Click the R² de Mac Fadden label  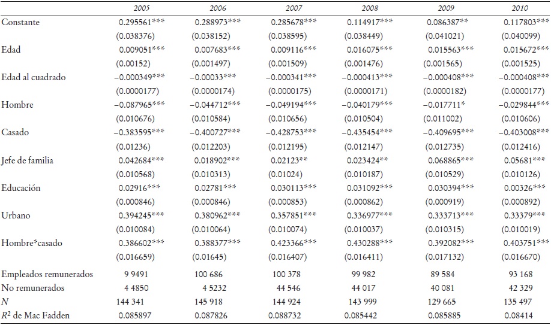(39, 315)
